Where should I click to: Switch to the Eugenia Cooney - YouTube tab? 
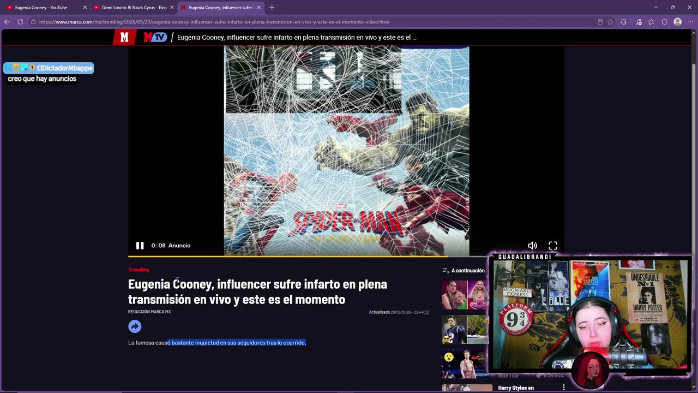click(x=46, y=8)
